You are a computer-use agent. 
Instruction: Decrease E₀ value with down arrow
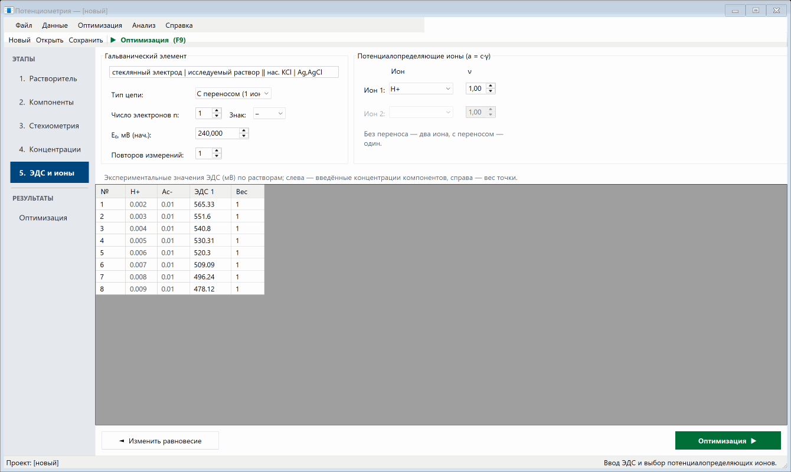pyautogui.click(x=244, y=136)
